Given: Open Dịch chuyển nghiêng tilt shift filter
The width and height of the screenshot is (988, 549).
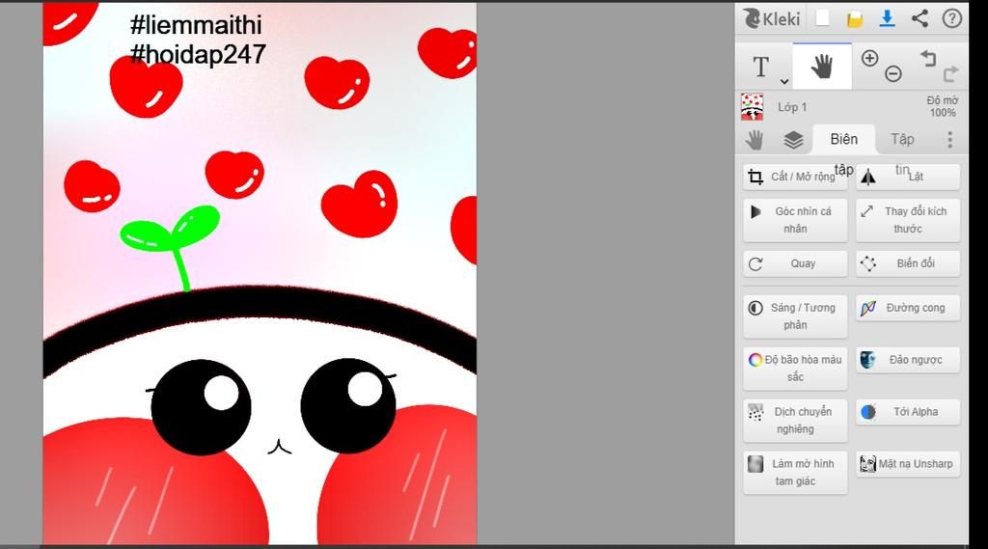Looking at the screenshot, I should [795, 421].
